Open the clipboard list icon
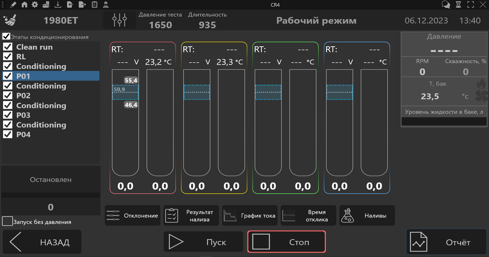 (95, 5)
